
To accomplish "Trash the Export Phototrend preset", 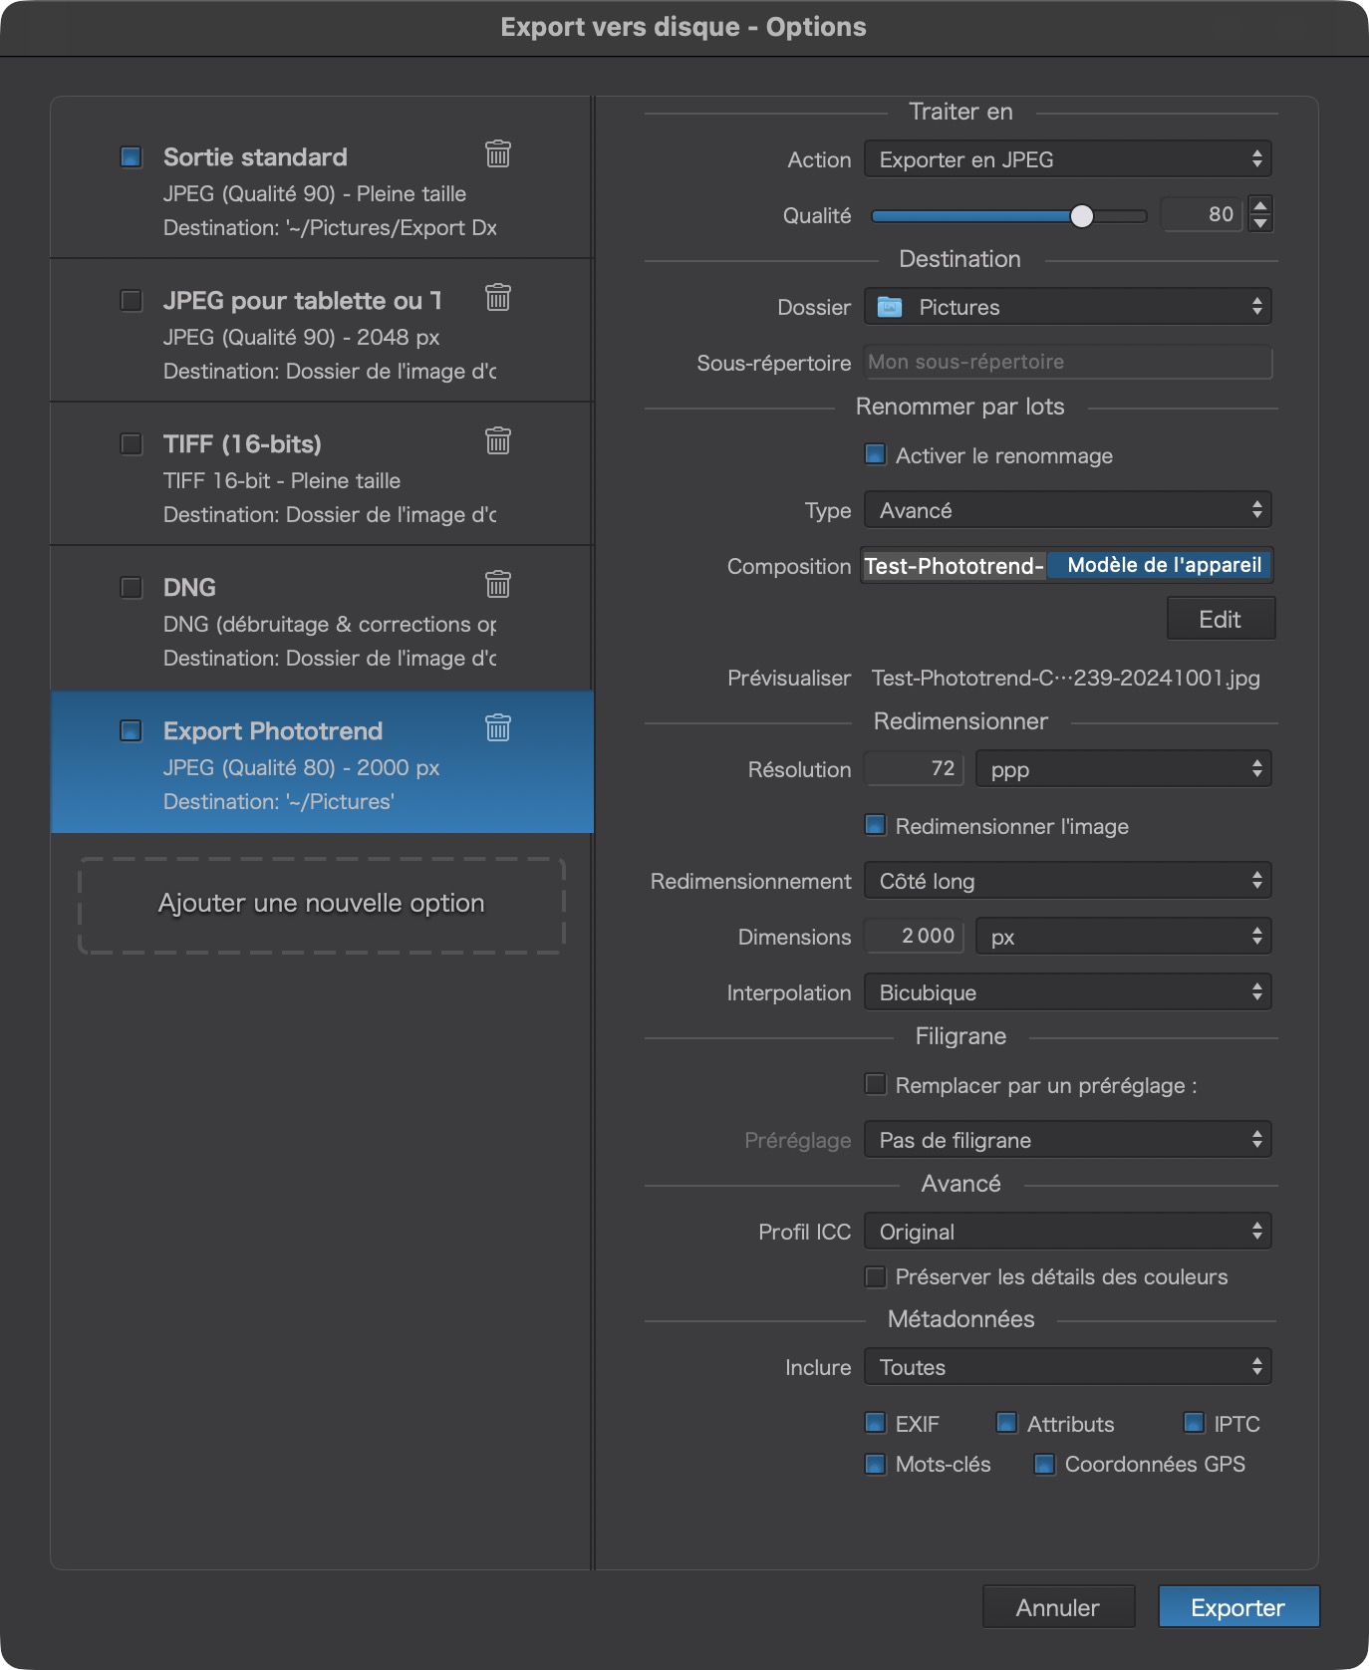I will (497, 728).
